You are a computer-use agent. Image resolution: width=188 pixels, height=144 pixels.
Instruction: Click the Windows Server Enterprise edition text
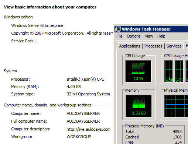tap(37, 25)
